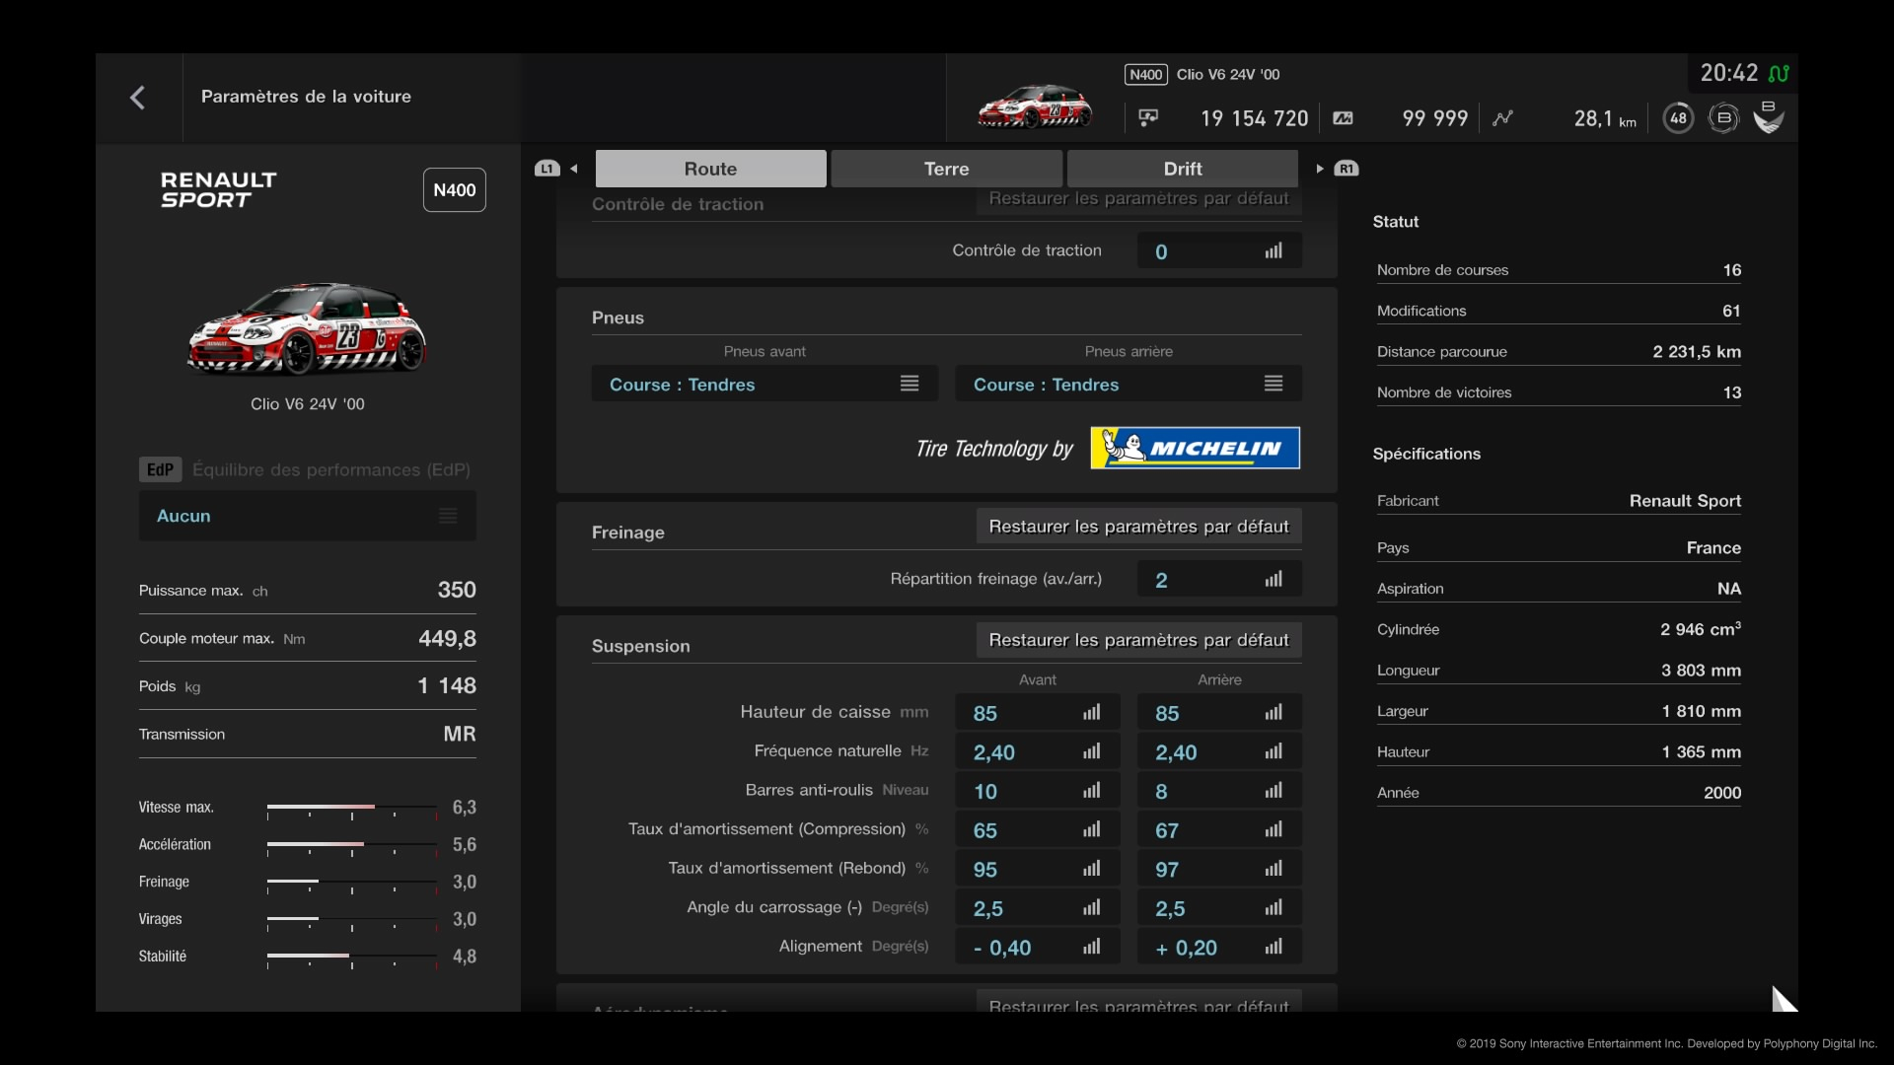The image size is (1894, 1065).
Task: Open front tires Course : Tendres dropdown
Action: pyautogui.click(x=765, y=384)
